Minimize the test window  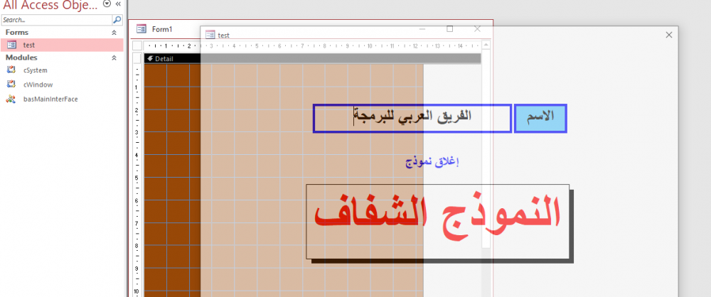coord(422,29)
